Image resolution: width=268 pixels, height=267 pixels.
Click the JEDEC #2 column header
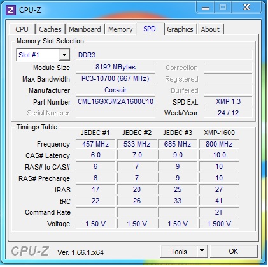[x=137, y=133]
